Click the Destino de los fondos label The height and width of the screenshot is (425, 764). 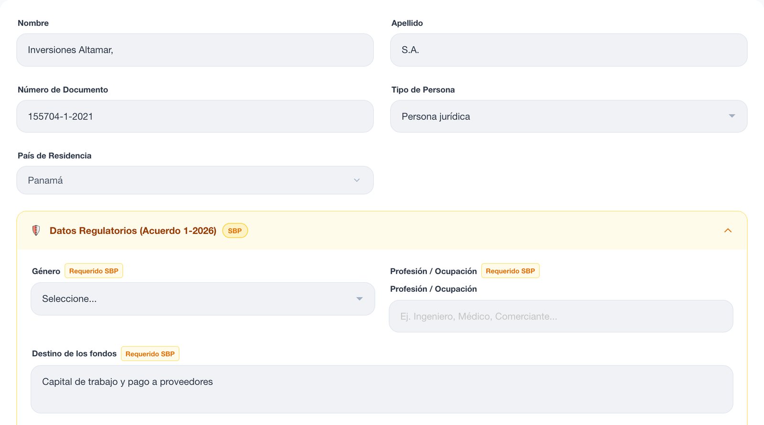click(x=74, y=354)
